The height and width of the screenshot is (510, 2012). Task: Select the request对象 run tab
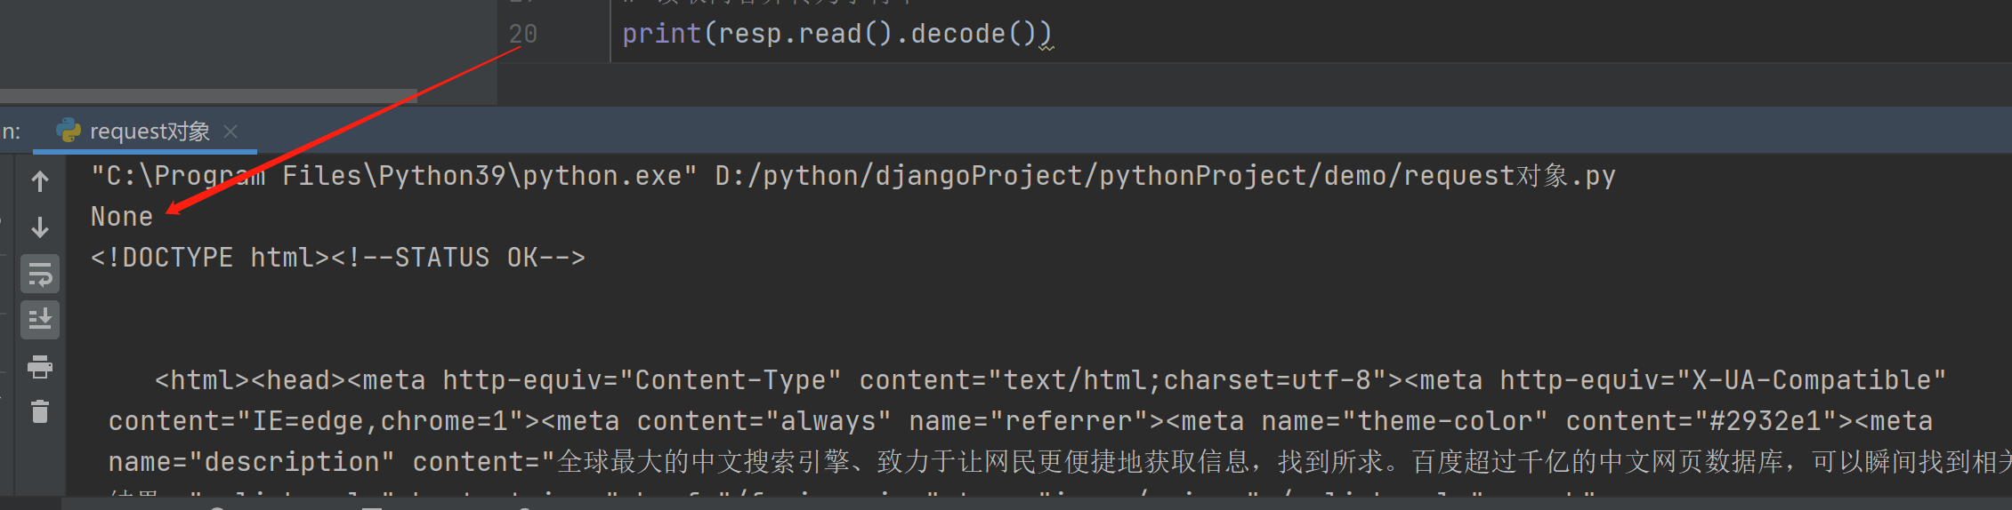(x=149, y=131)
